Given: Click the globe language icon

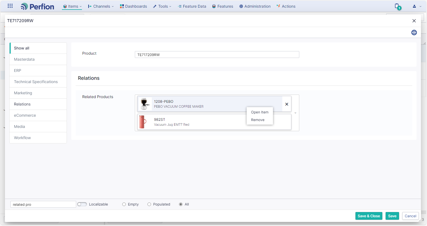Looking at the screenshot, I should pos(414,33).
